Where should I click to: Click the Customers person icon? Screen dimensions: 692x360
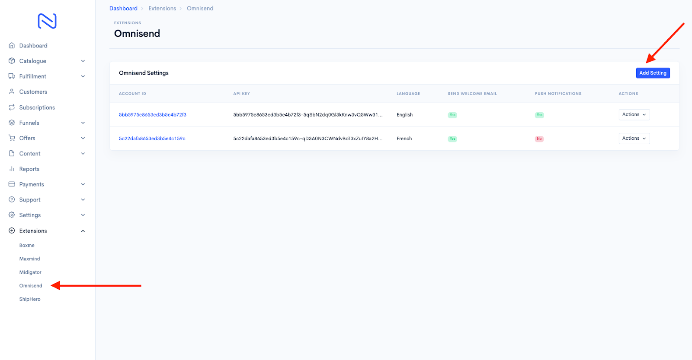click(12, 92)
